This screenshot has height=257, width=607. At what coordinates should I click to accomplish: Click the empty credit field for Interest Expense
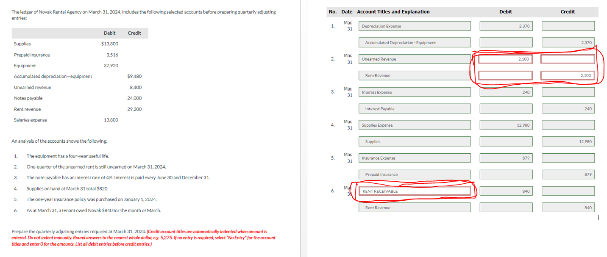click(568, 92)
